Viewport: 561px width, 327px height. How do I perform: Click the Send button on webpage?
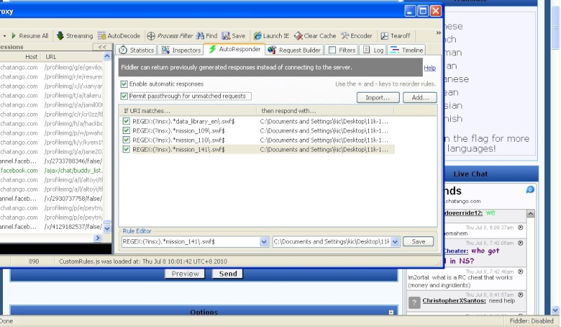[x=228, y=274]
